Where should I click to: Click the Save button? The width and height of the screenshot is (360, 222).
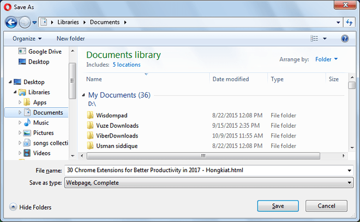click(278, 206)
